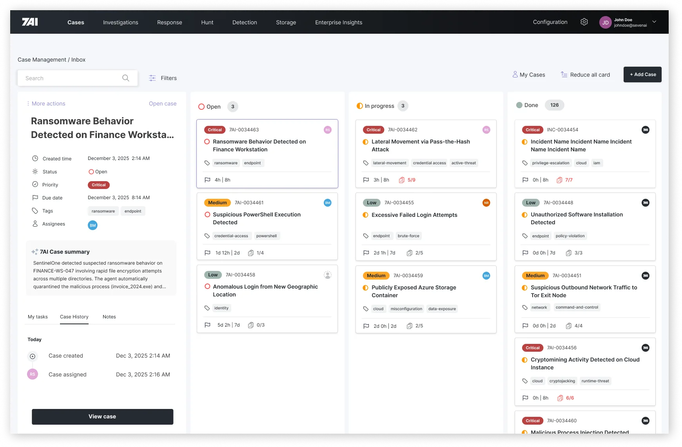Click the BM assignee avatar on the case detail

coord(93,225)
